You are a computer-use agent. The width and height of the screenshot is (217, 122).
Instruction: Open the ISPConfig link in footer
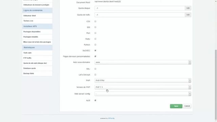(111, 118)
